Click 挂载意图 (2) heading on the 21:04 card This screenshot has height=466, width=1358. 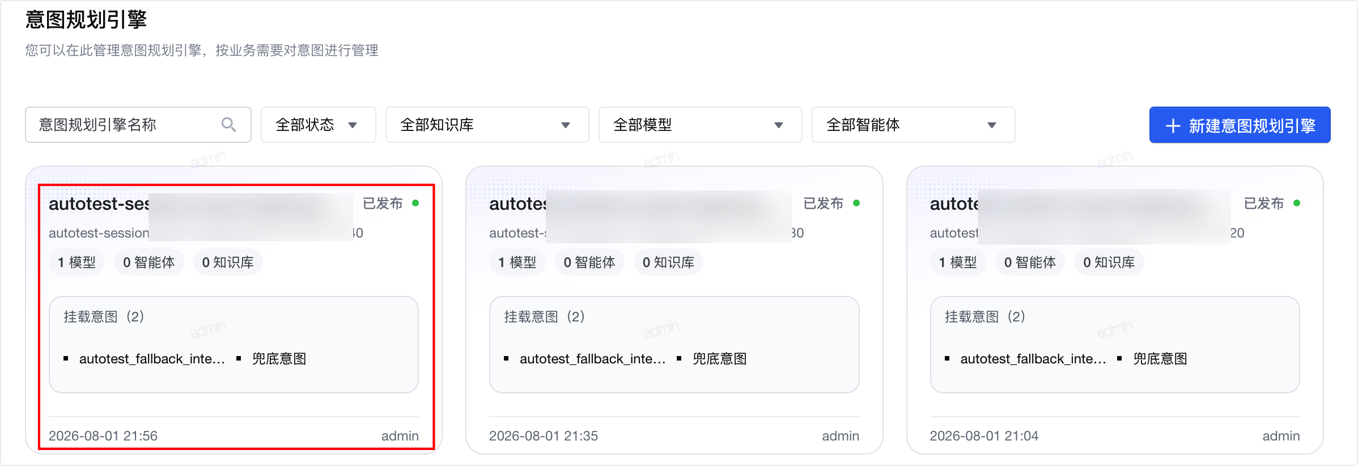pyautogui.click(x=985, y=316)
